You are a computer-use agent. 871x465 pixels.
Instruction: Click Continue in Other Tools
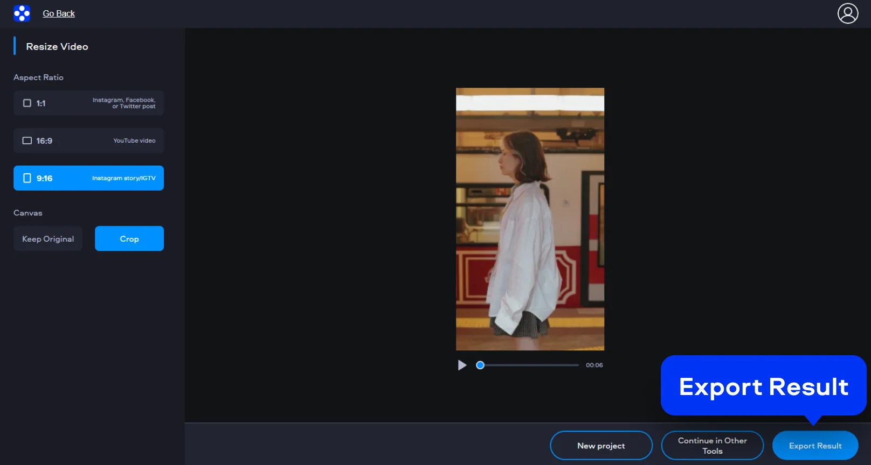coord(712,446)
